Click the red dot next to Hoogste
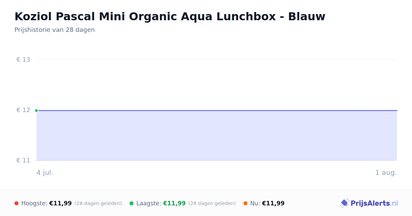The height and width of the screenshot is (216, 412). 16,203
